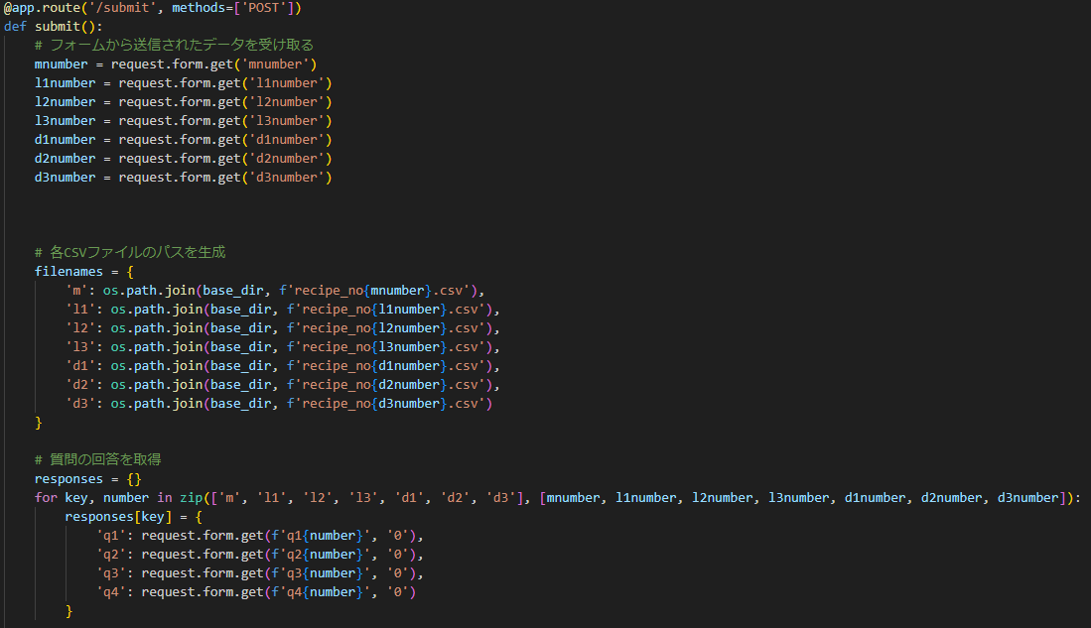This screenshot has width=1091, height=628.
Task: Click the responses = {} assignment
Action: tap(88, 479)
